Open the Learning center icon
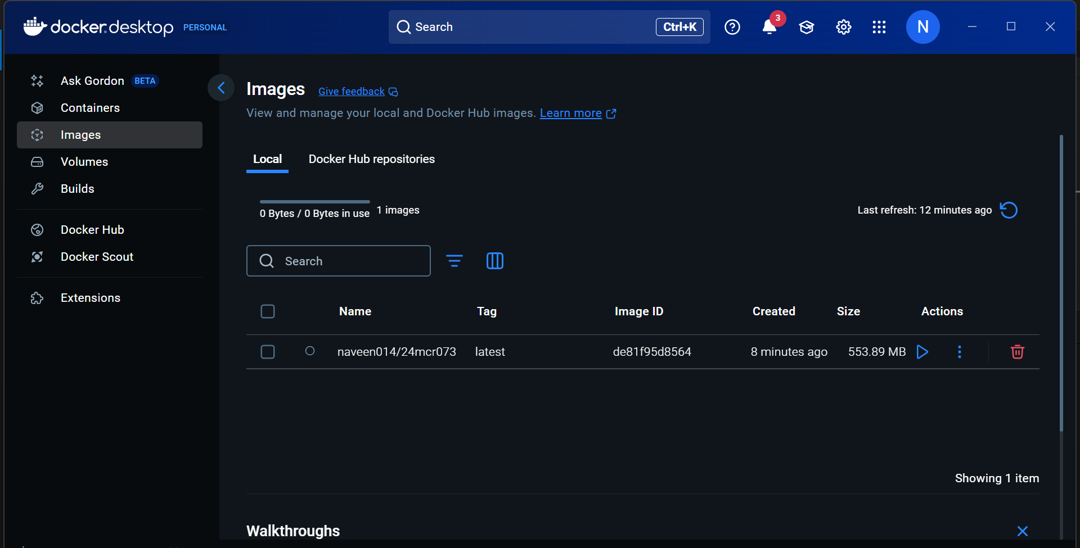Viewport: 1080px width, 548px height. tap(806, 27)
